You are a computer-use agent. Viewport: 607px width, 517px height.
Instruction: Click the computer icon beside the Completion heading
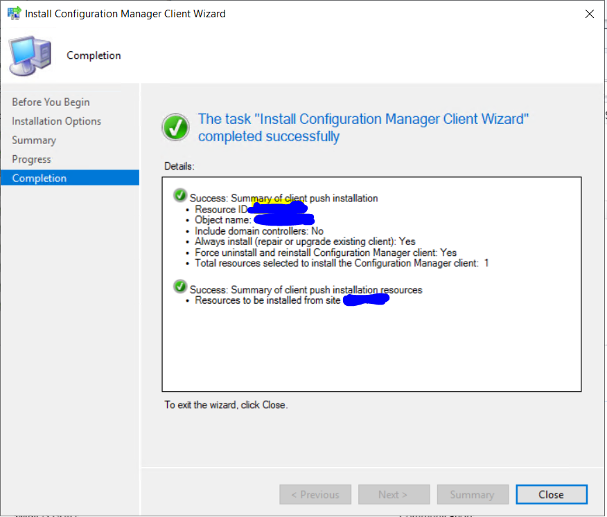(x=31, y=55)
